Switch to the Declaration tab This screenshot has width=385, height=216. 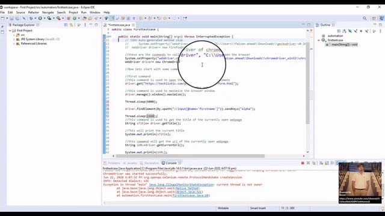point(150,163)
